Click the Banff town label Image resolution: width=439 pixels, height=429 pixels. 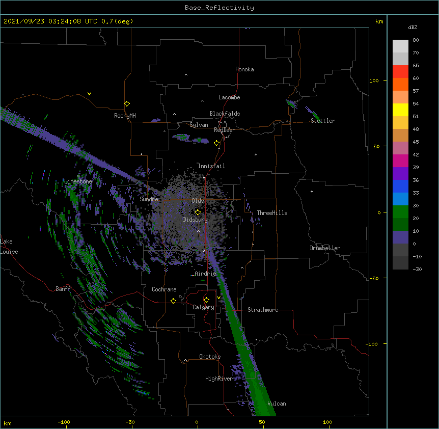[x=63, y=289]
